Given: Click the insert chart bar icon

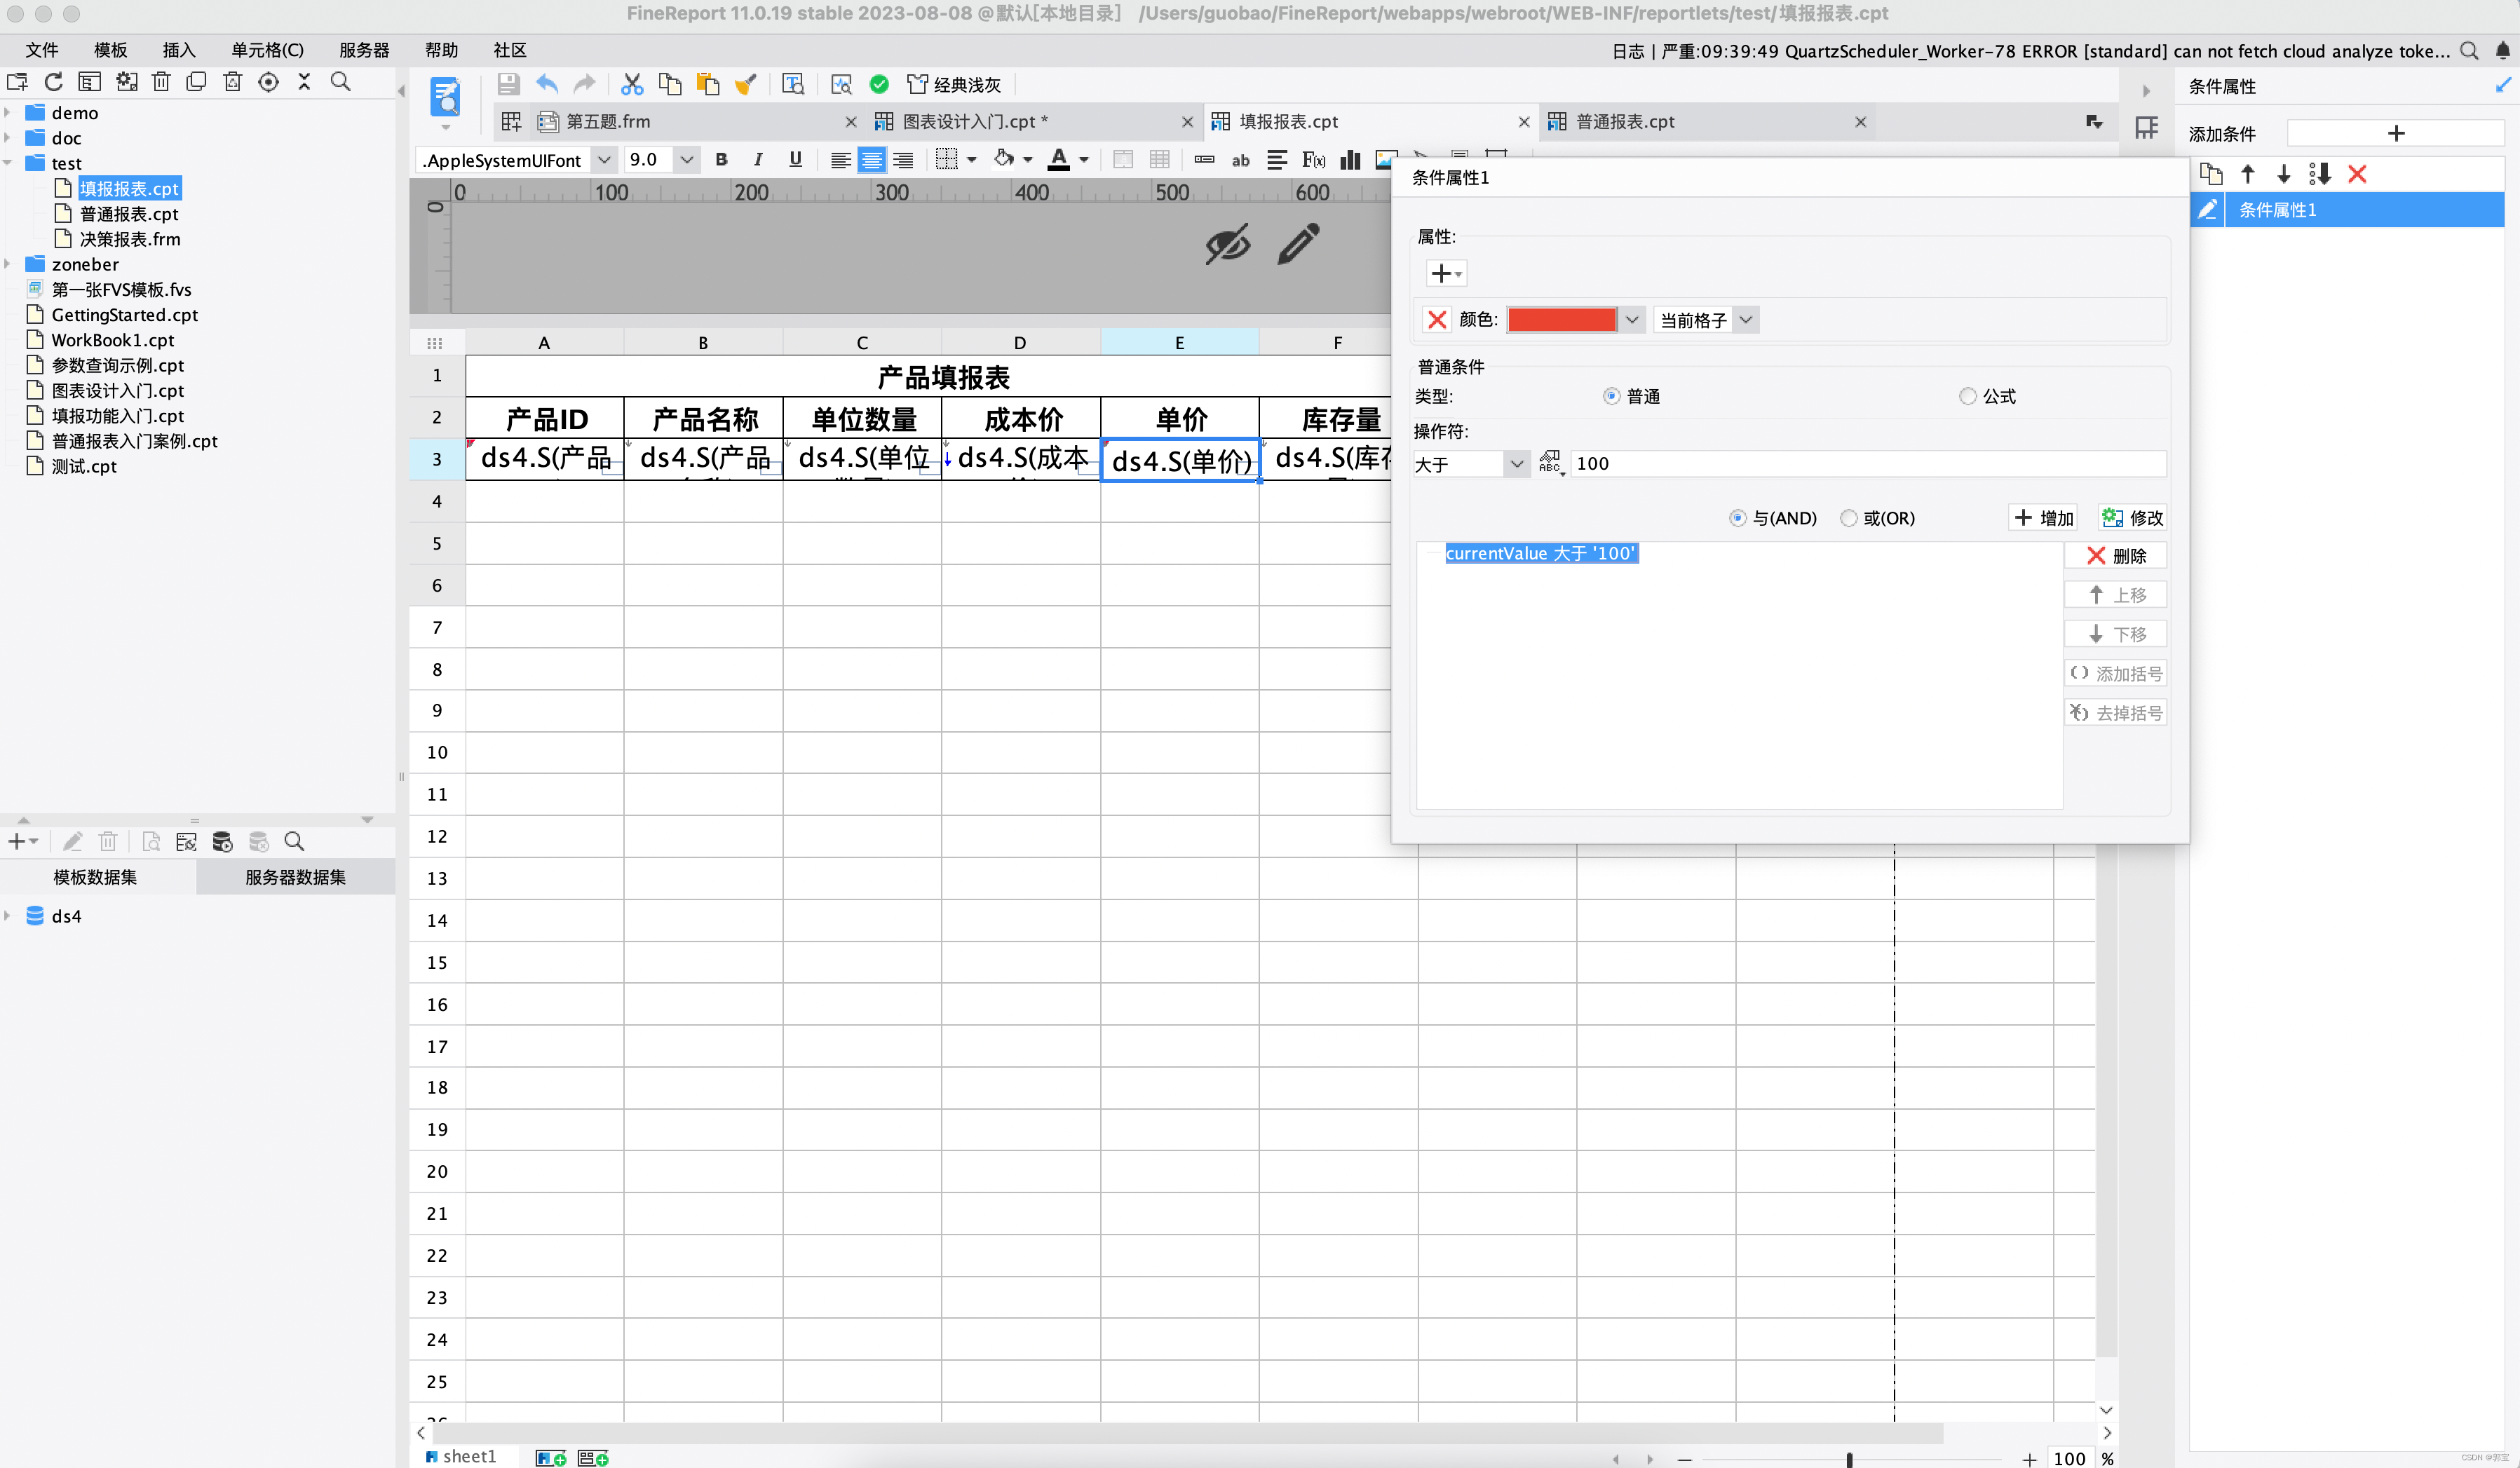Looking at the screenshot, I should coord(1350,160).
